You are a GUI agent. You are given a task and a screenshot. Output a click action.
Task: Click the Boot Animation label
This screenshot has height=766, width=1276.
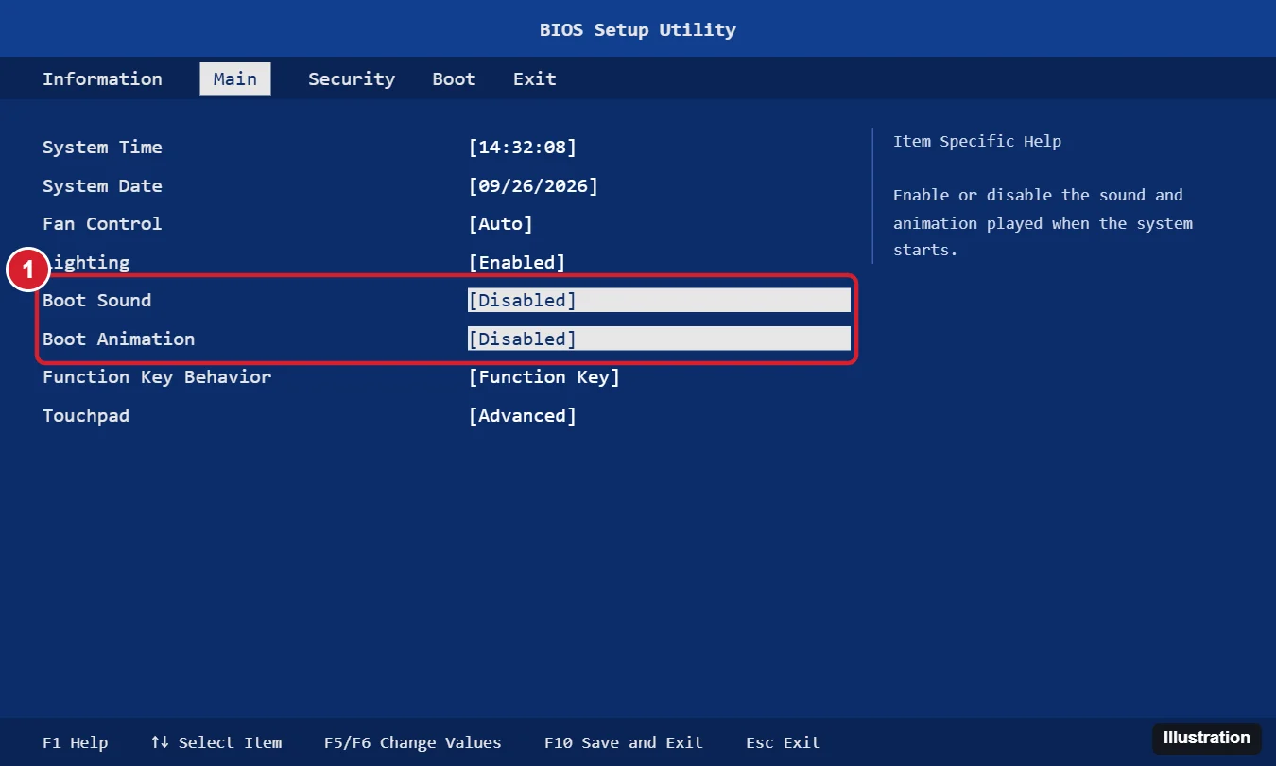click(118, 339)
